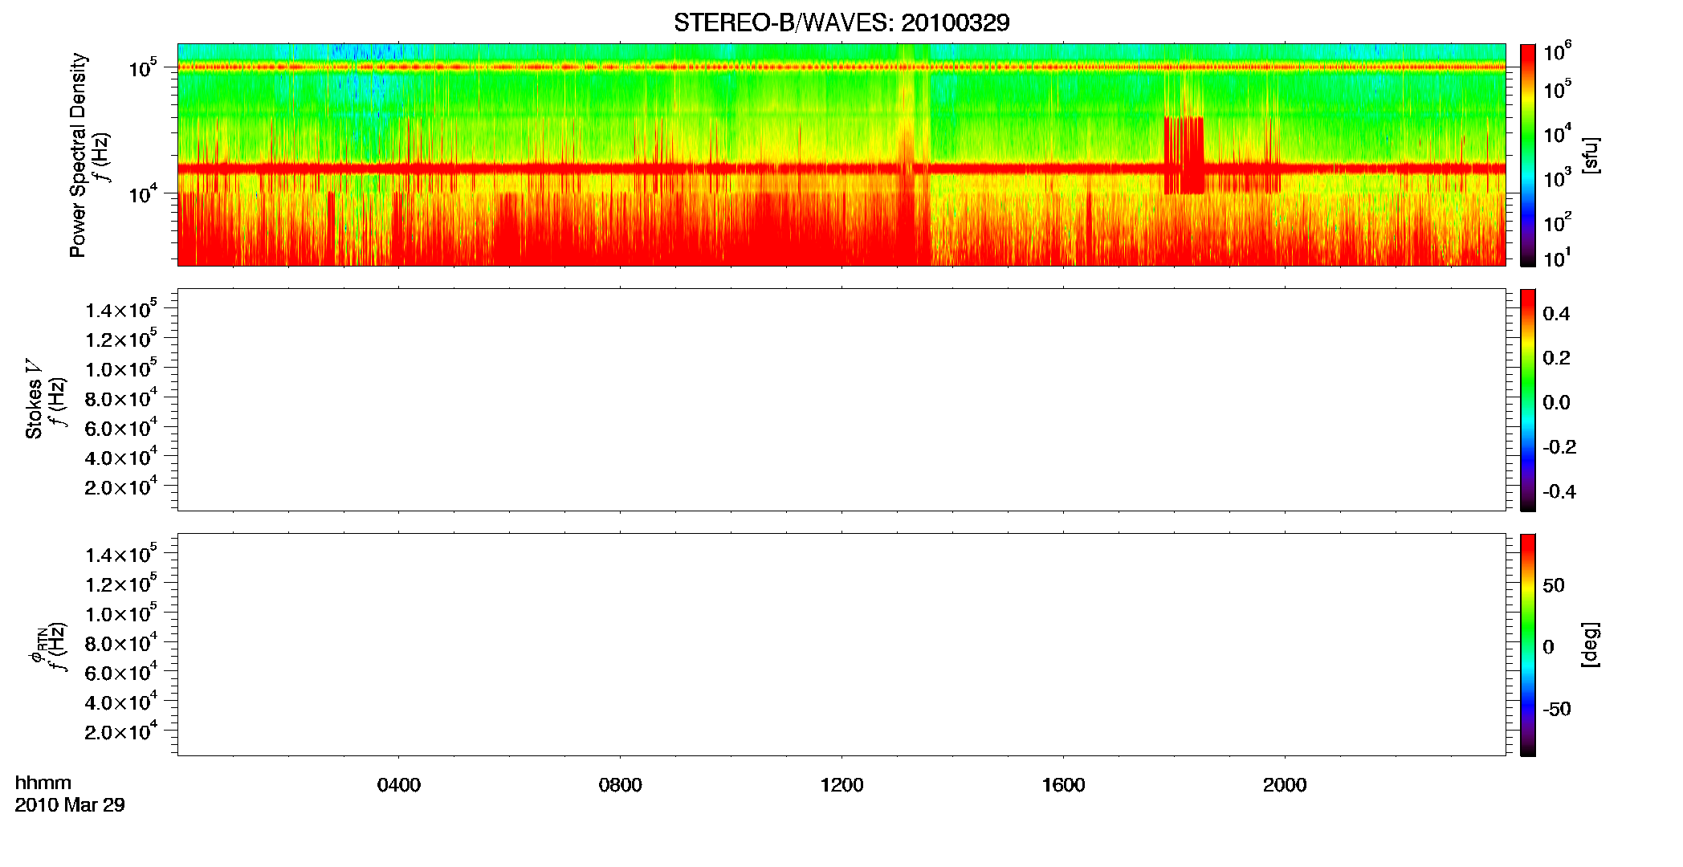The image size is (1683, 867).
Task: Click the -0.2 Stokes colorbar tick label
Action: coord(1559,447)
